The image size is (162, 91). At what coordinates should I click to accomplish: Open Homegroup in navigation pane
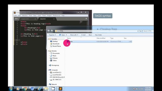point(55,65)
